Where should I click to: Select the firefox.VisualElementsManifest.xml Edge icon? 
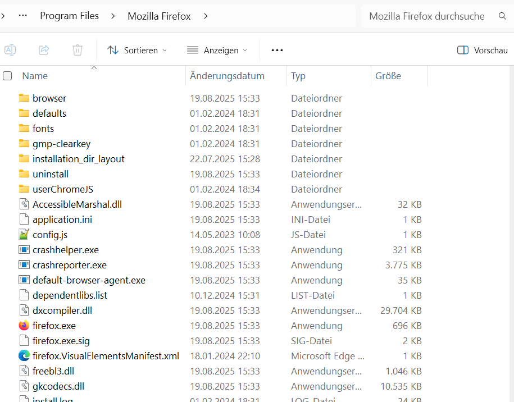24,356
